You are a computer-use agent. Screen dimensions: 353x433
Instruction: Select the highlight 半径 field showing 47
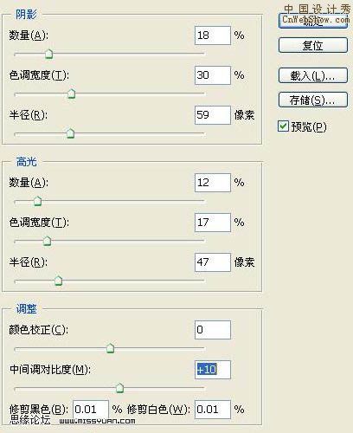[x=213, y=262]
